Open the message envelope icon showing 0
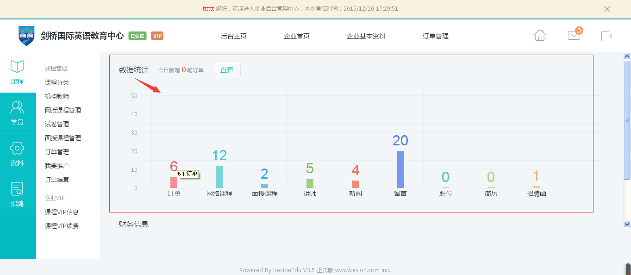631x275 pixels. [x=573, y=36]
